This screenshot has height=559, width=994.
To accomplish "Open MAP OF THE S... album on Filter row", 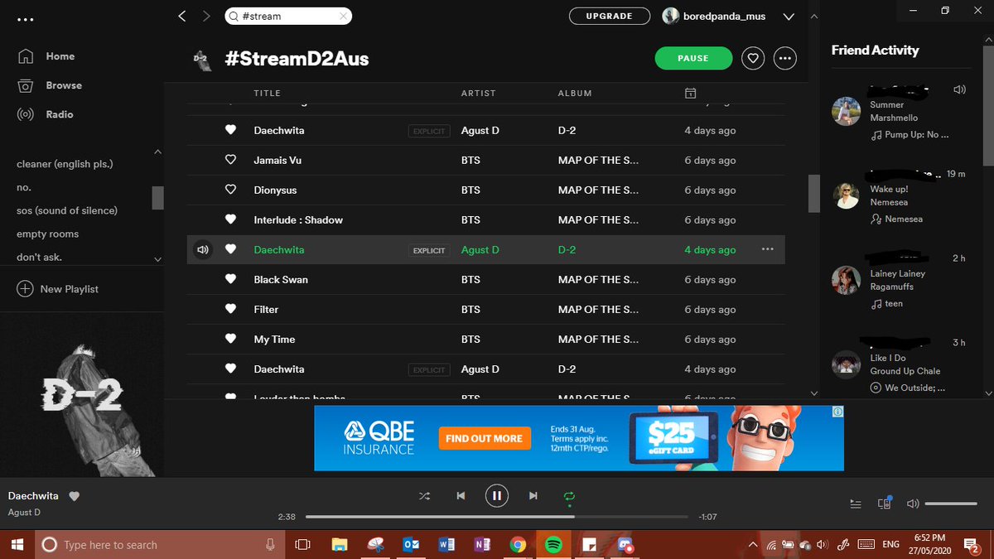I will point(598,310).
